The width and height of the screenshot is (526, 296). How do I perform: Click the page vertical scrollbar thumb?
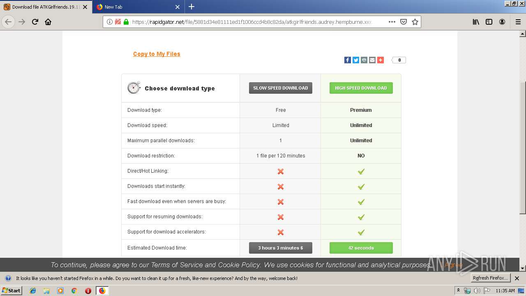pos(523,148)
